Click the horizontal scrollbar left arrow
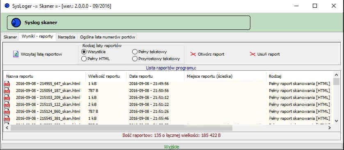The height and width of the screenshot is (150, 344). 7,128
